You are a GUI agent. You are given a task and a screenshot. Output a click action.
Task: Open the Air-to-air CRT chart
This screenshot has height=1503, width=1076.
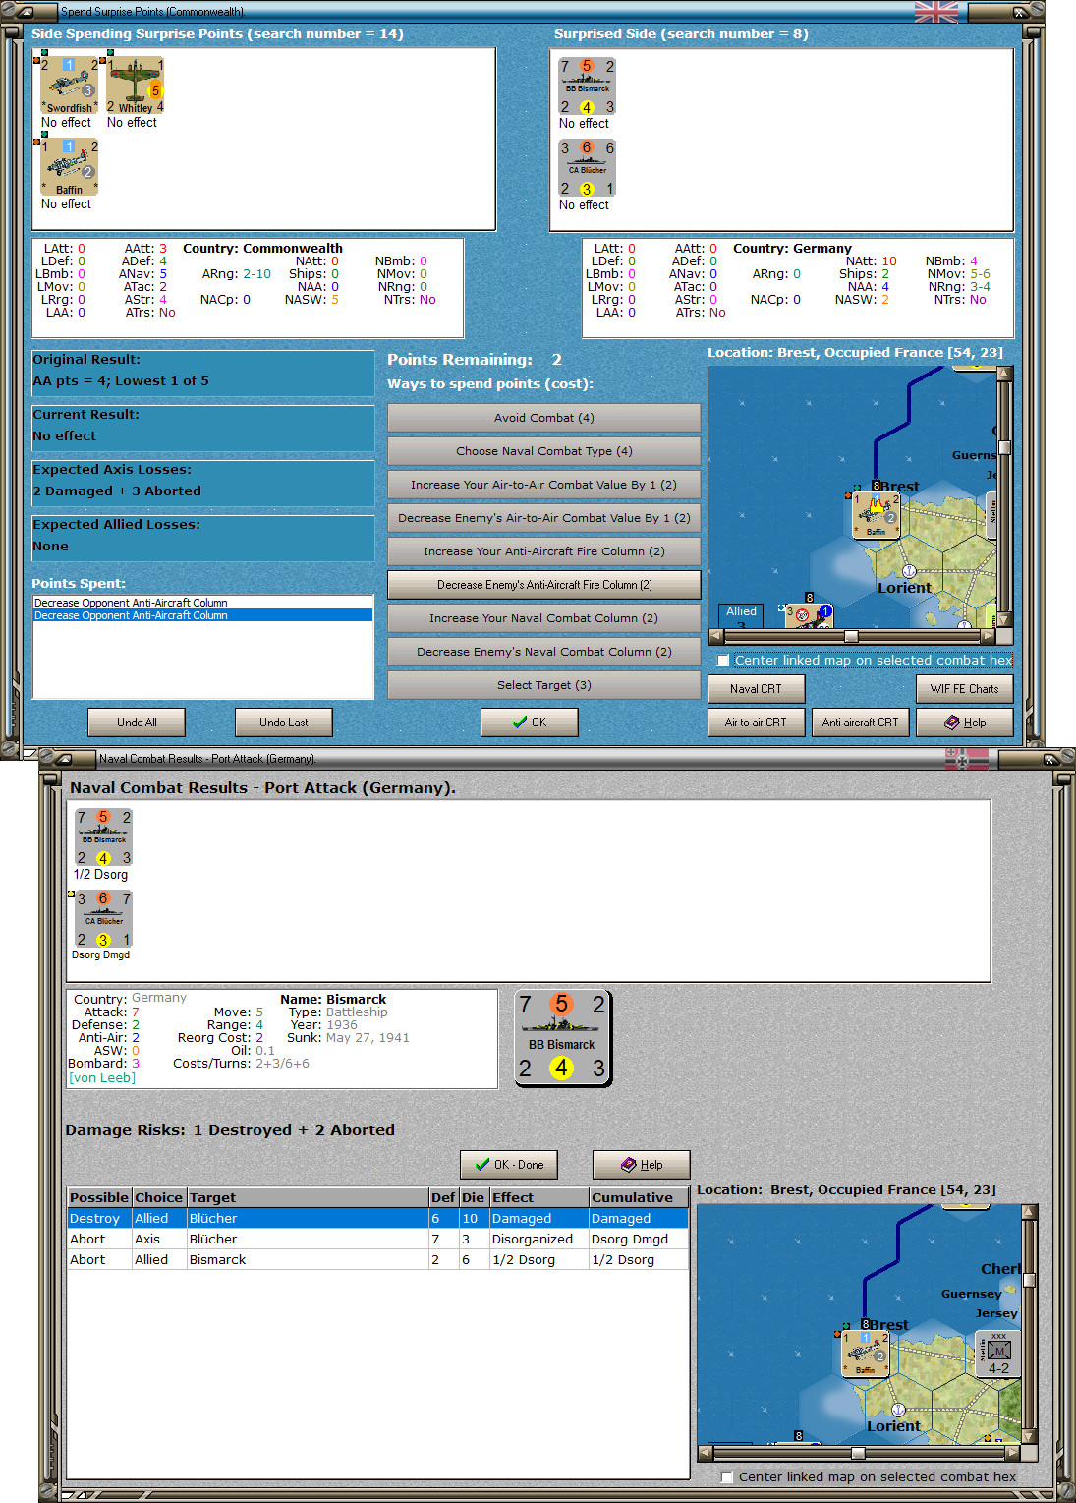click(x=756, y=723)
